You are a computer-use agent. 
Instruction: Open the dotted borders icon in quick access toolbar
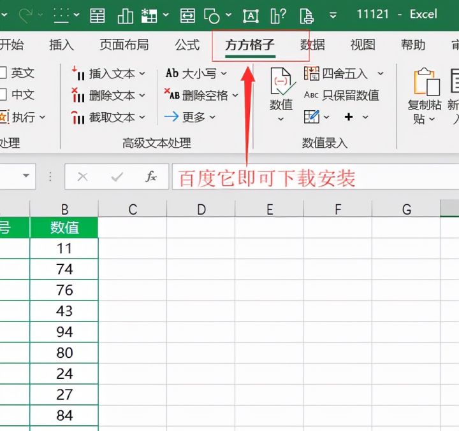[61, 15]
